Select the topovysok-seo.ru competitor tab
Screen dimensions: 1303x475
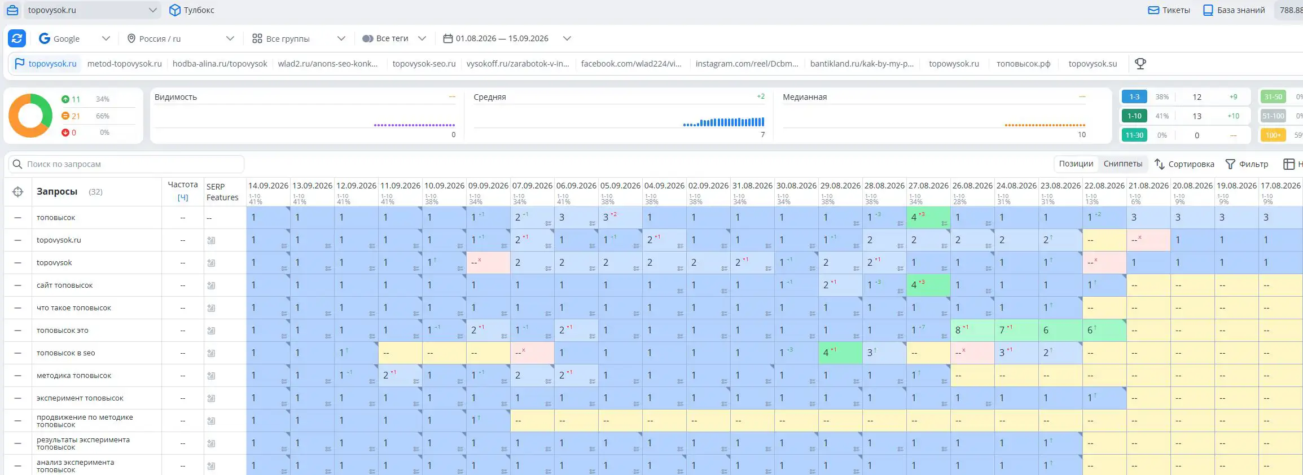pos(424,64)
